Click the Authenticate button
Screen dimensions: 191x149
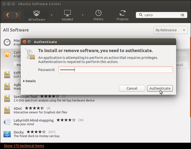tap(160, 88)
